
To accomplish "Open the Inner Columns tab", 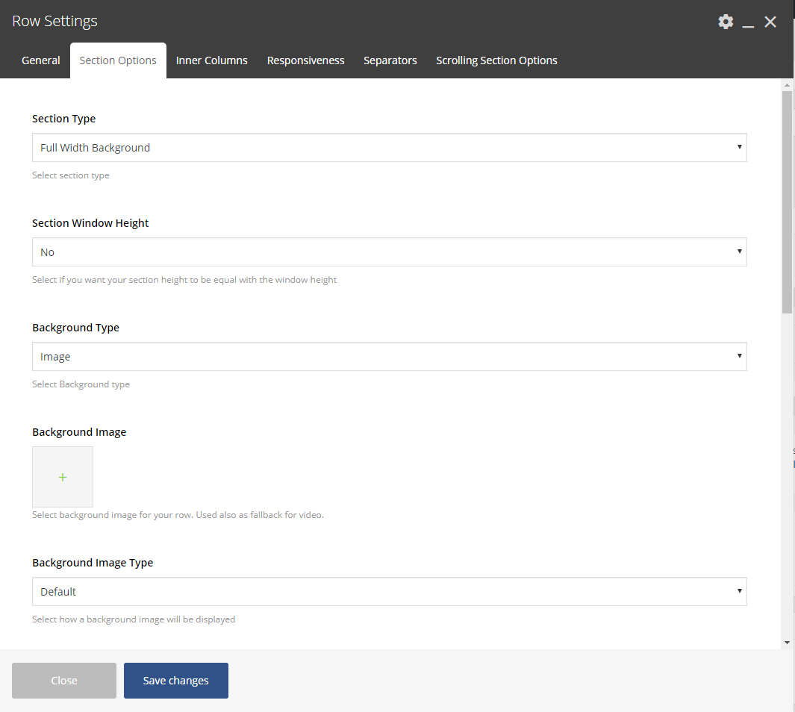I will (212, 60).
